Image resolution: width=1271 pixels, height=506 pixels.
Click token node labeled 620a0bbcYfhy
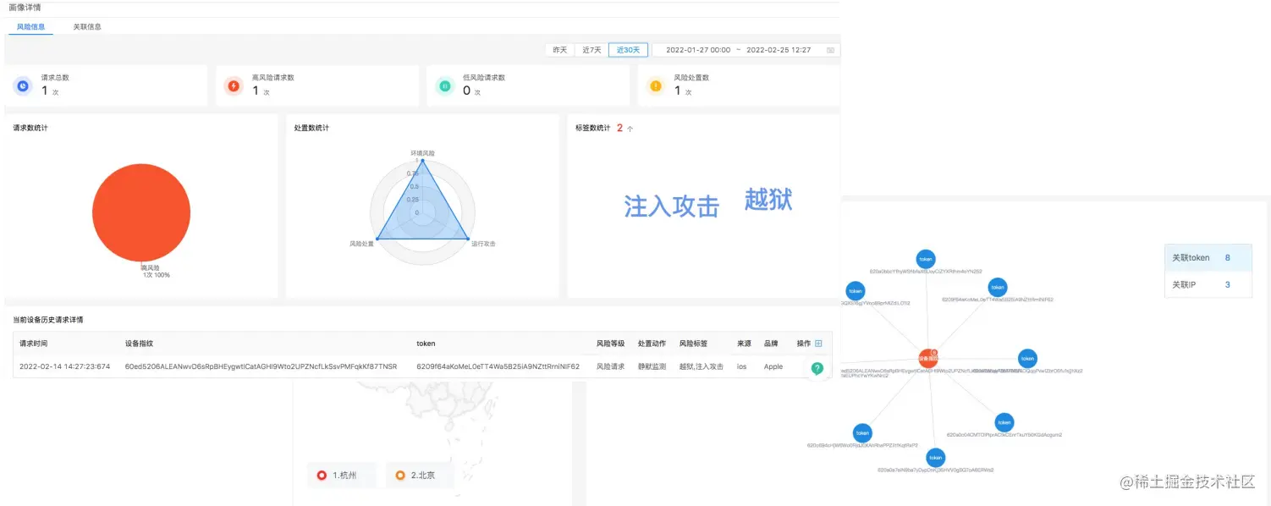tap(926, 259)
